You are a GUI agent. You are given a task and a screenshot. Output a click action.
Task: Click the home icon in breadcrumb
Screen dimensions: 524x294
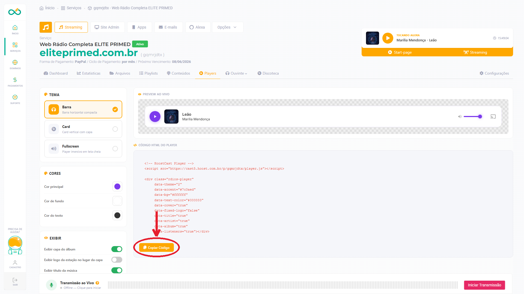click(x=41, y=8)
